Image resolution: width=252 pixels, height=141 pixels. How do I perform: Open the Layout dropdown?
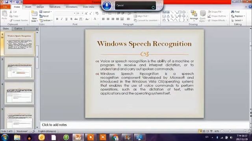coord(46,12)
